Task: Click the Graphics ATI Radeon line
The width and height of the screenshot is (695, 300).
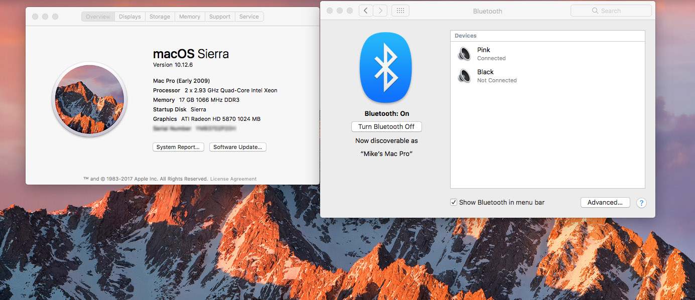Action: coord(207,119)
